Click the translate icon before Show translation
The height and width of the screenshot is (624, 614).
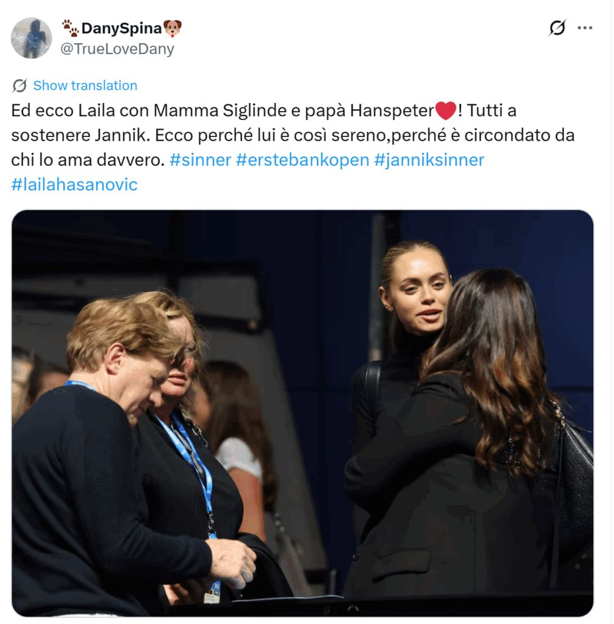coord(20,85)
